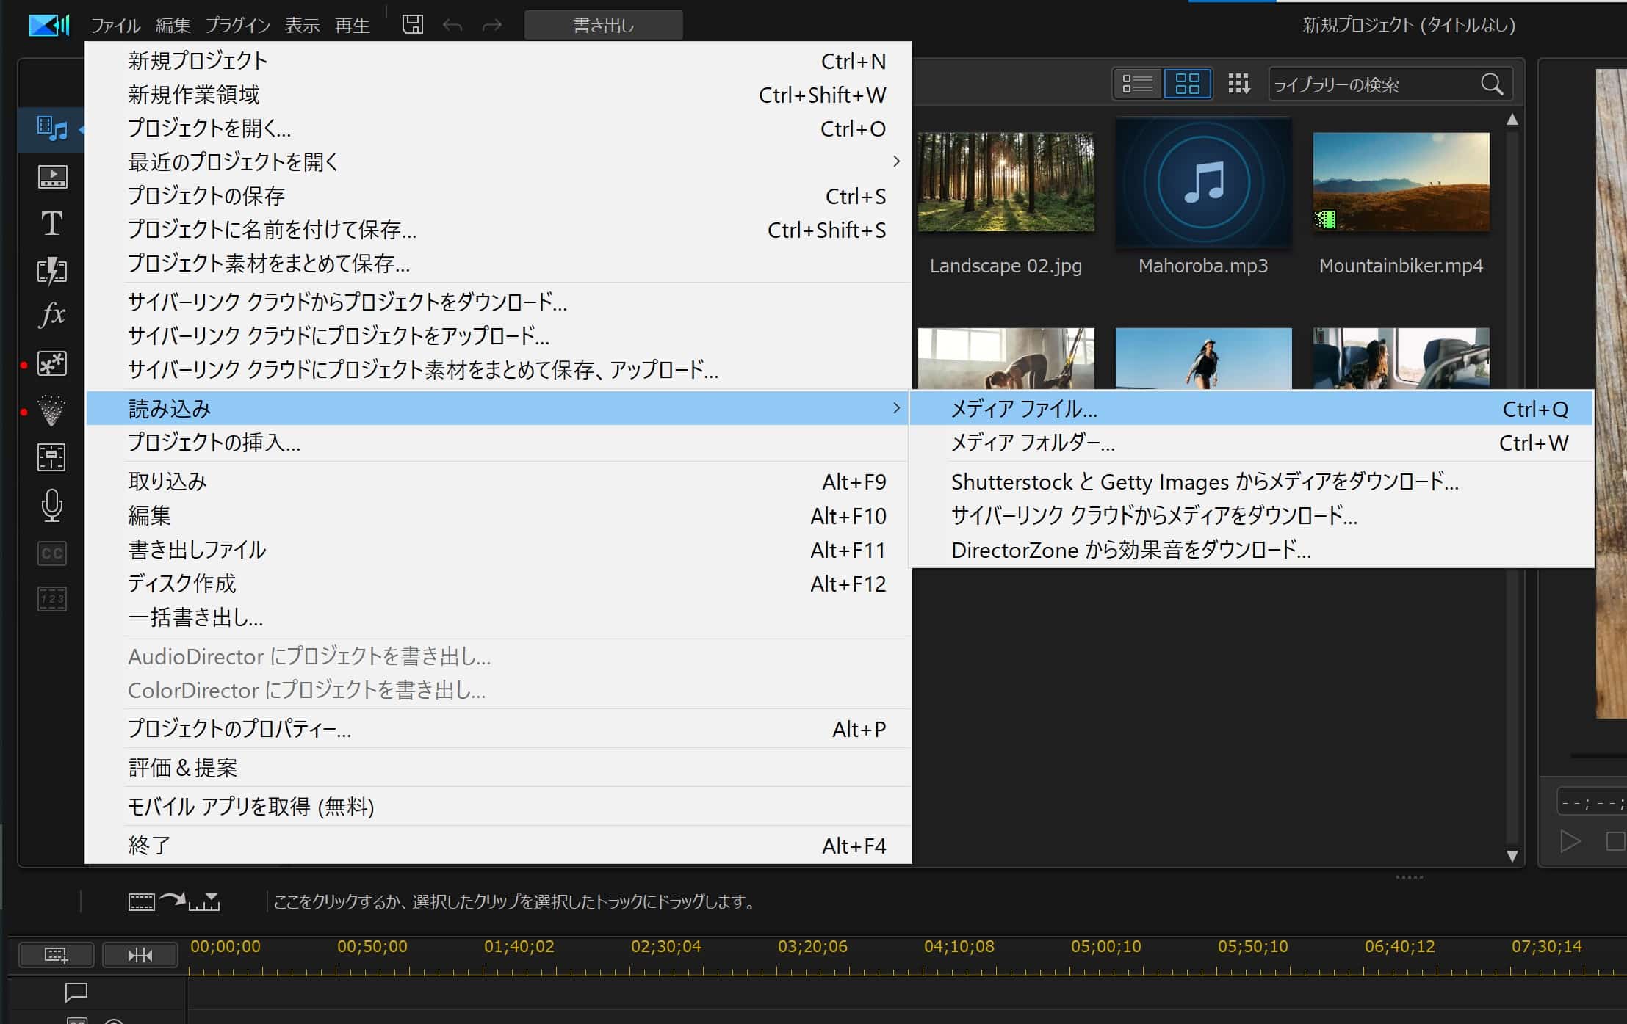Switch library to list view

(x=1137, y=84)
